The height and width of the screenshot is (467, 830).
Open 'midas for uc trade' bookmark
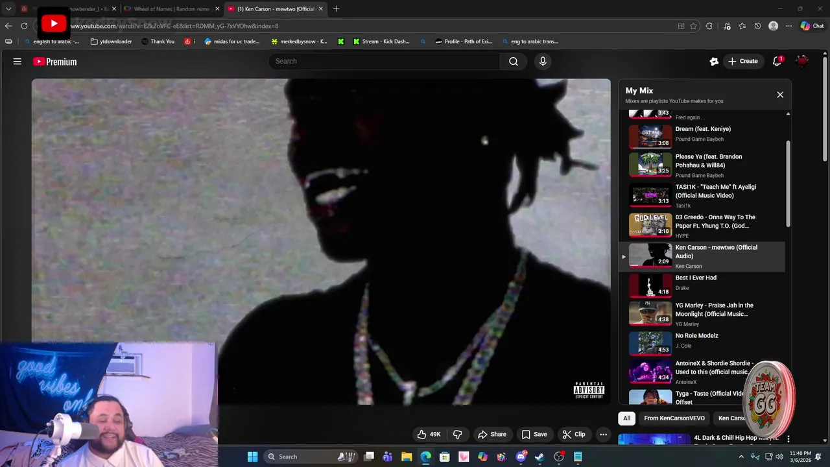coord(231,42)
